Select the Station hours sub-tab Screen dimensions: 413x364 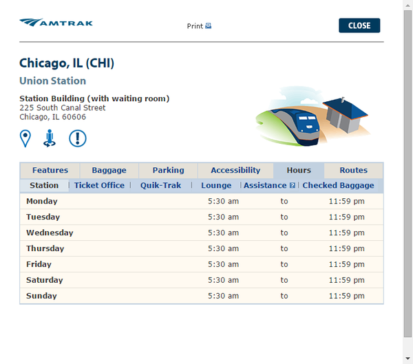[x=44, y=185]
